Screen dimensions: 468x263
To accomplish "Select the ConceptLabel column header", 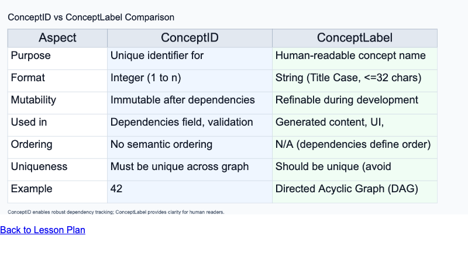I will [x=355, y=38].
